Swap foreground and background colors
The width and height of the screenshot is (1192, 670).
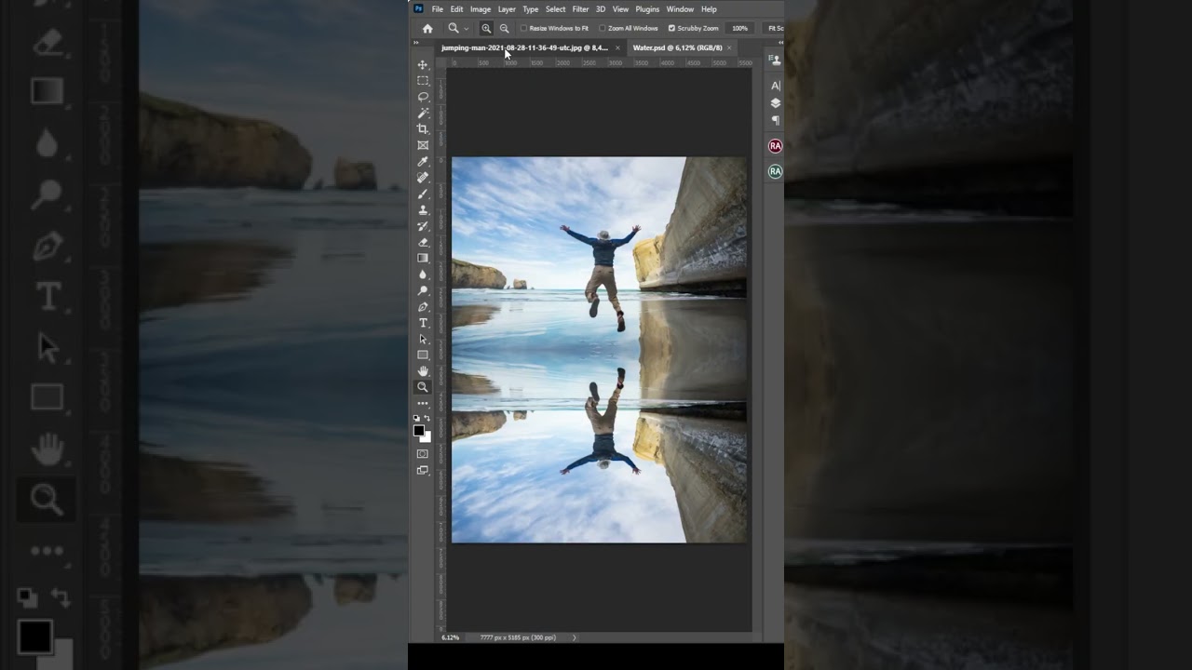tap(427, 419)
